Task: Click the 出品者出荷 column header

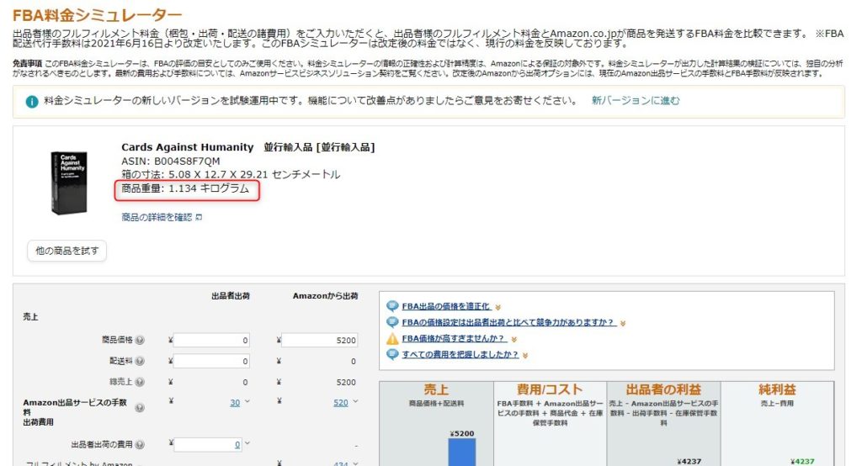Action: point(231,295)
